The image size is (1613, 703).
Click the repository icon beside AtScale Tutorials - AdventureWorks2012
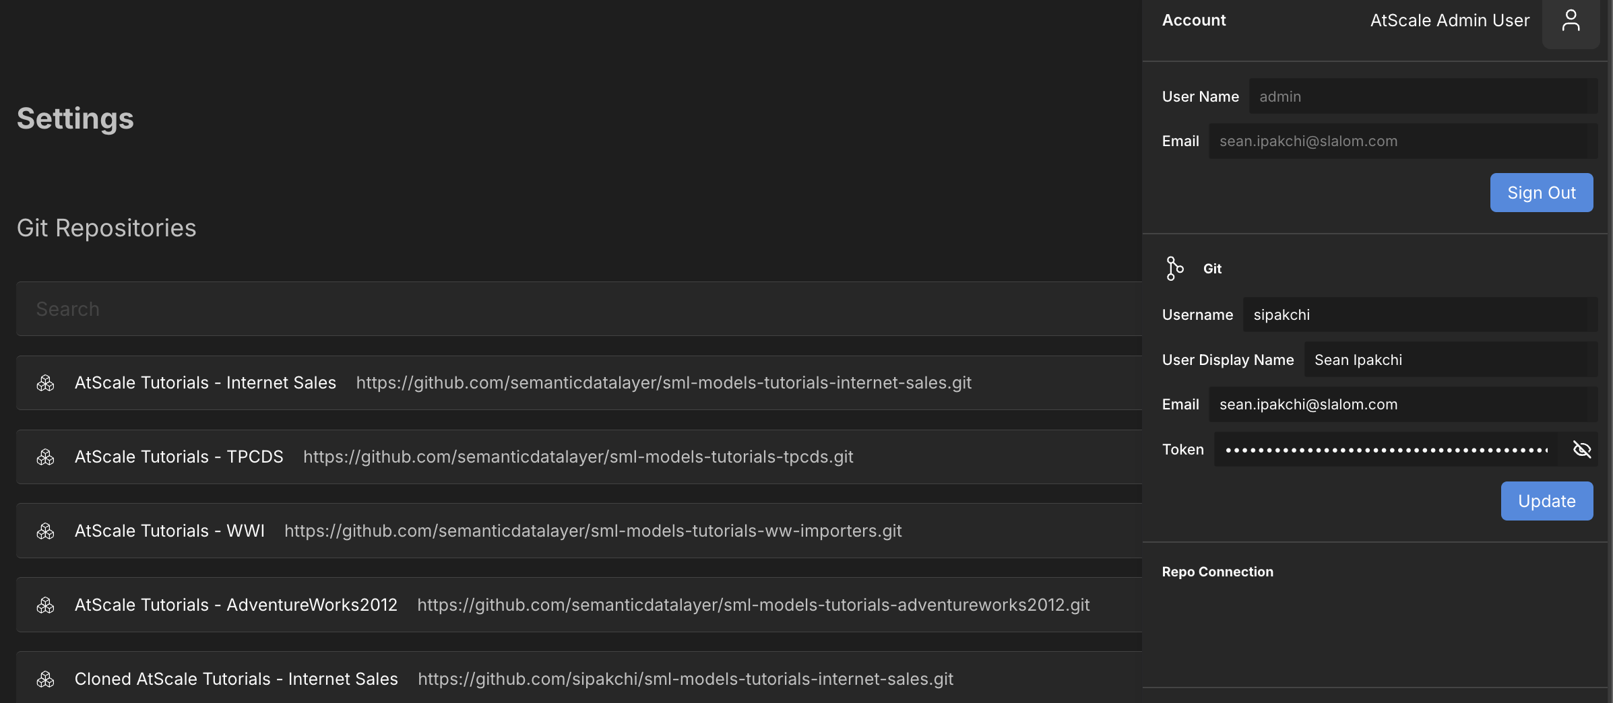pos(46,605)
